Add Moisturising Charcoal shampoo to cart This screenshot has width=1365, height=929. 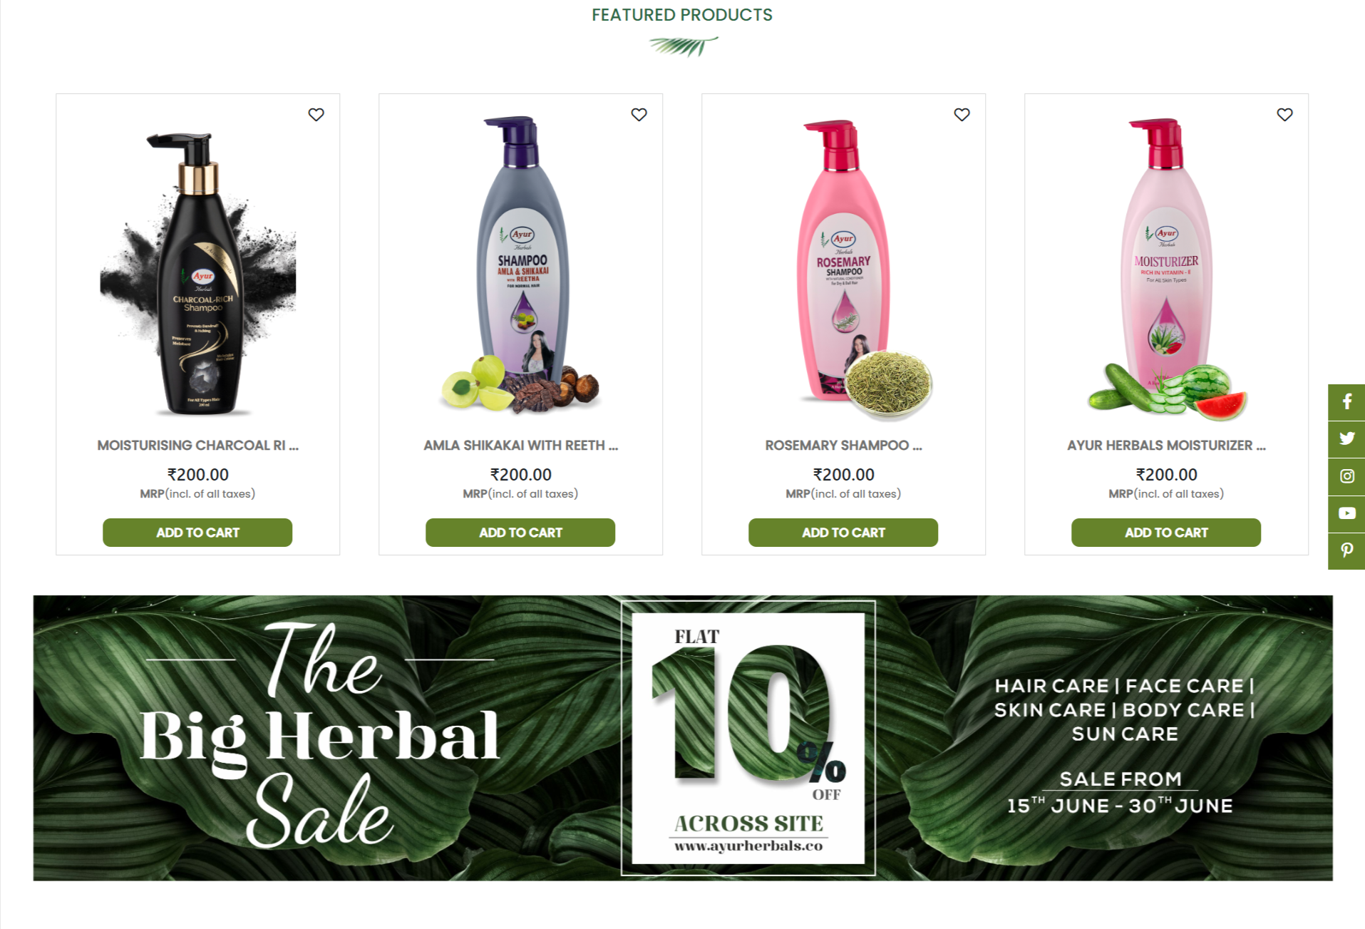click(x=197, y=533)
